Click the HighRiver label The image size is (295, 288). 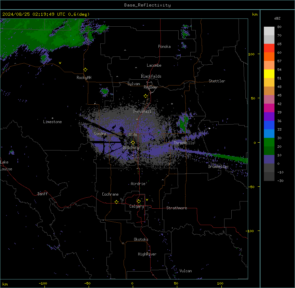click(x=147, y=254)
